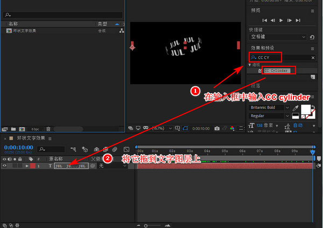Reset the preview shortcut settings
Screen dimensions: 323x228
(312, 37)
